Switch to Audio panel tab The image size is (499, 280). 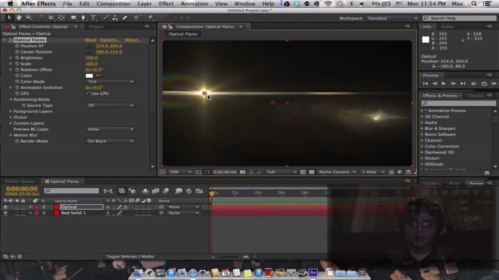click(447, 27)
